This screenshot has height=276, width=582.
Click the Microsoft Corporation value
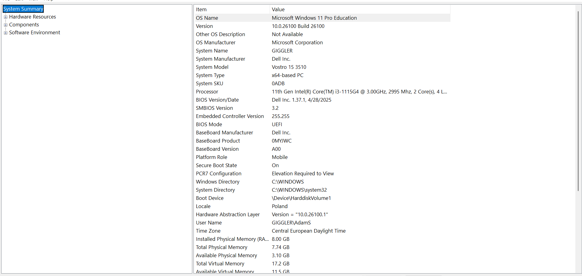pyautogui.click(x=297, y=42)
